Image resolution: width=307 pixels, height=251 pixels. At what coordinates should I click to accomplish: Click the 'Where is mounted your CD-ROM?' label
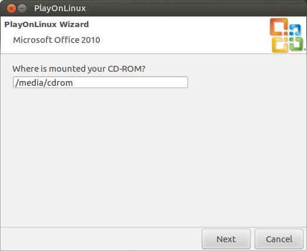coord(79,69)
